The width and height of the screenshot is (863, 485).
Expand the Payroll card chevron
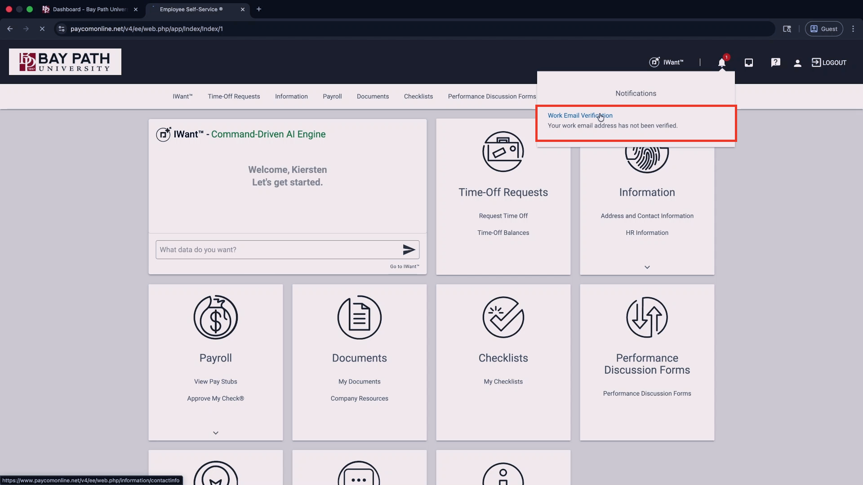tap(216, 433)
